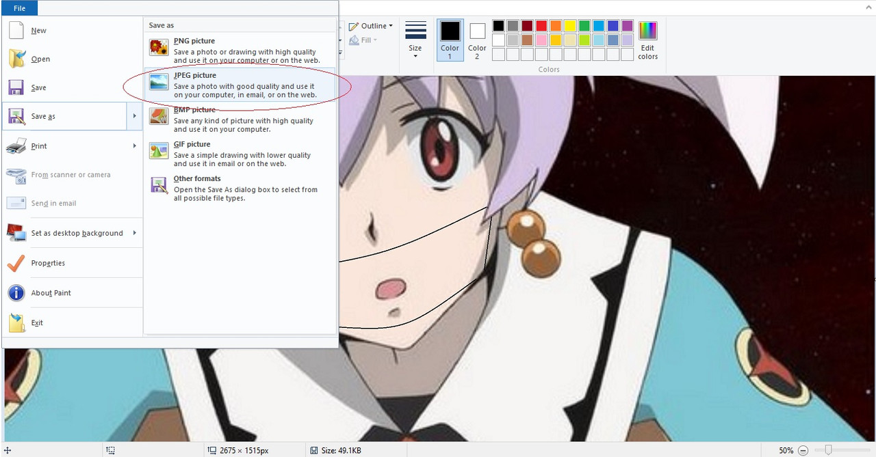Select Color 2 background box
Image resolution: width=876 pixels, height=457 pixels.
(x=477, y=40)
